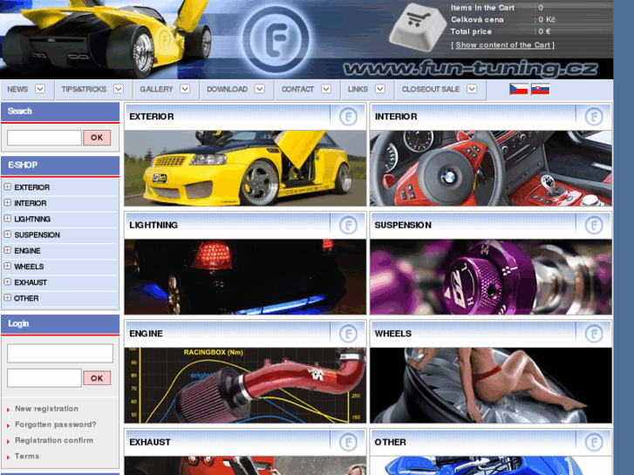Click the F icon on ENGINE card
This screenshot has width=634, height=475.
pos(348,334)
